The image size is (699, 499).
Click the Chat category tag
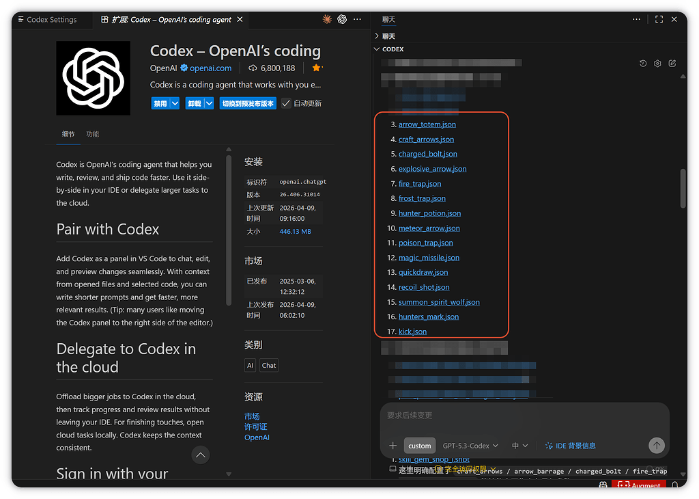269,365
